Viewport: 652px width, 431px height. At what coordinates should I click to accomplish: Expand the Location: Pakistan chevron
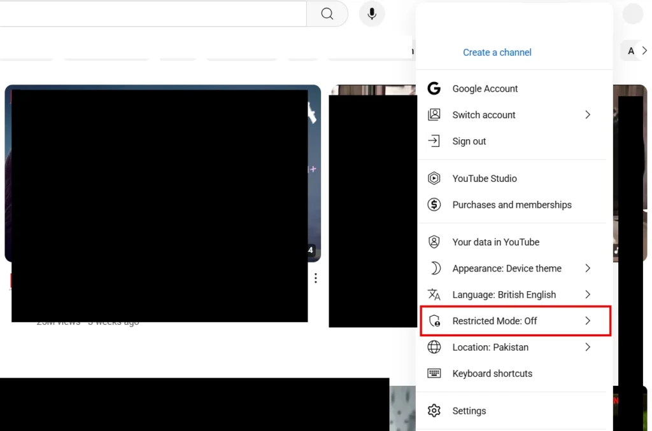pyautogui.click(x=588, y=347)
